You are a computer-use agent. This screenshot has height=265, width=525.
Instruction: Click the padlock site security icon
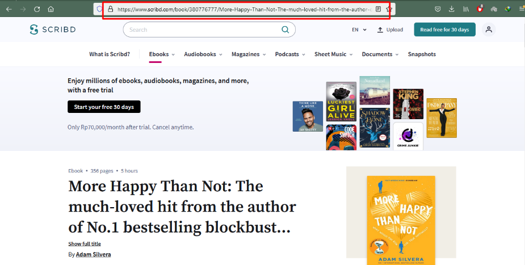tap(111, 10)
